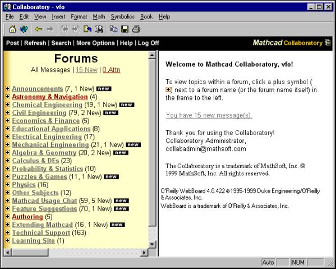Click the binoculars search book icon
This screenshot has width=336, height=269.
click(99, 29)
